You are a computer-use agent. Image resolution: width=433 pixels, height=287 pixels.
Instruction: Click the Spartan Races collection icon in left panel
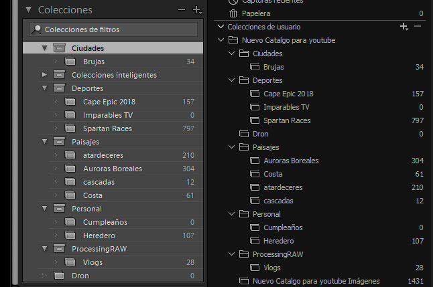[x=70, y=128]
